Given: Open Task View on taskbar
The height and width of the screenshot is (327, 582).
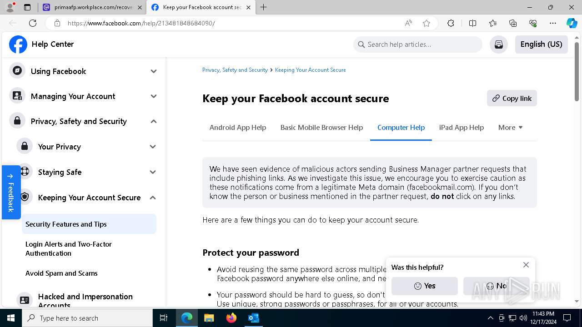Looking at the screenshot, I should (x=164, y=318).
